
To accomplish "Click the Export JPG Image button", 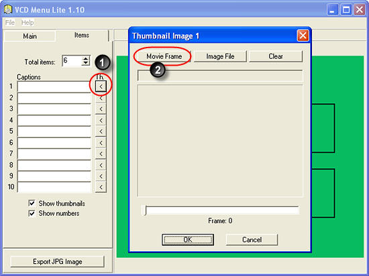I will pyautogui.click(x=58, y=262).
